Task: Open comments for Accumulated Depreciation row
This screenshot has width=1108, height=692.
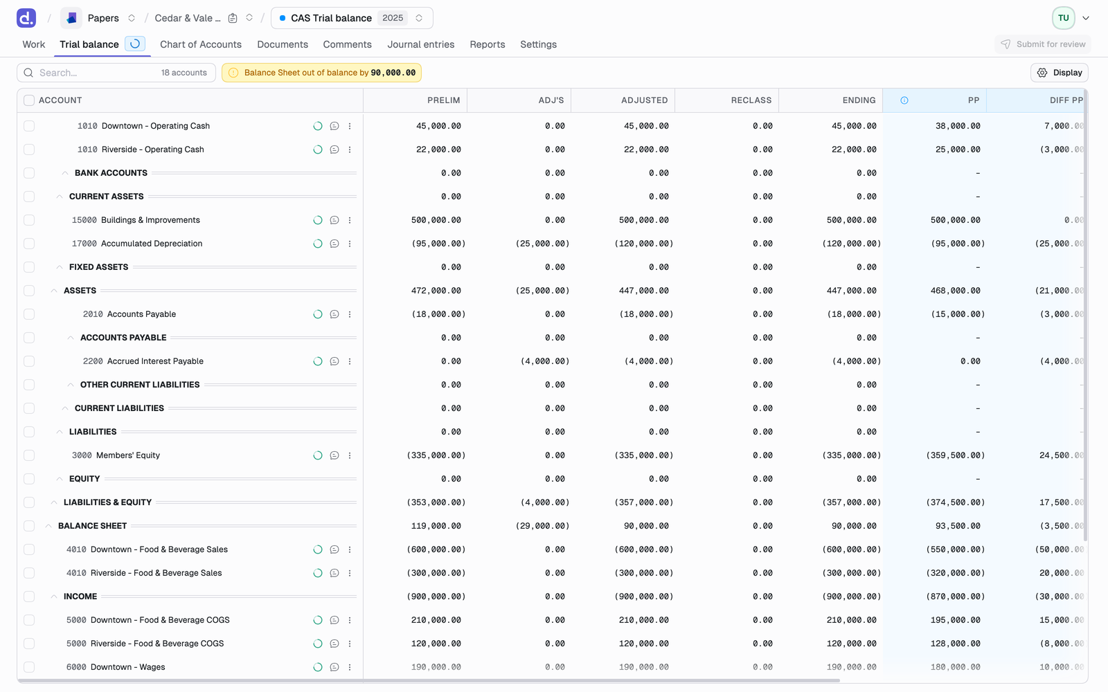Action: (334, 244)
